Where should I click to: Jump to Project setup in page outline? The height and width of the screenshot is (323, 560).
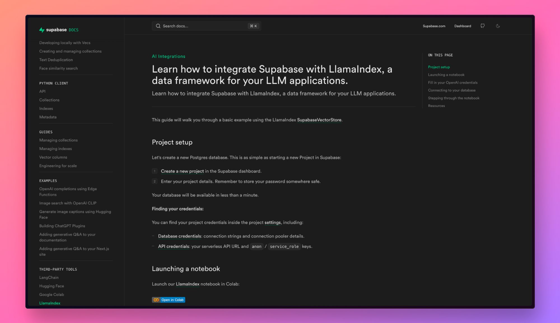[x=439, y=67]
